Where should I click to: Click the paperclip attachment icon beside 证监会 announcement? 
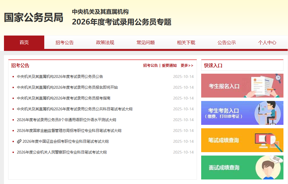tap(19, 141)
